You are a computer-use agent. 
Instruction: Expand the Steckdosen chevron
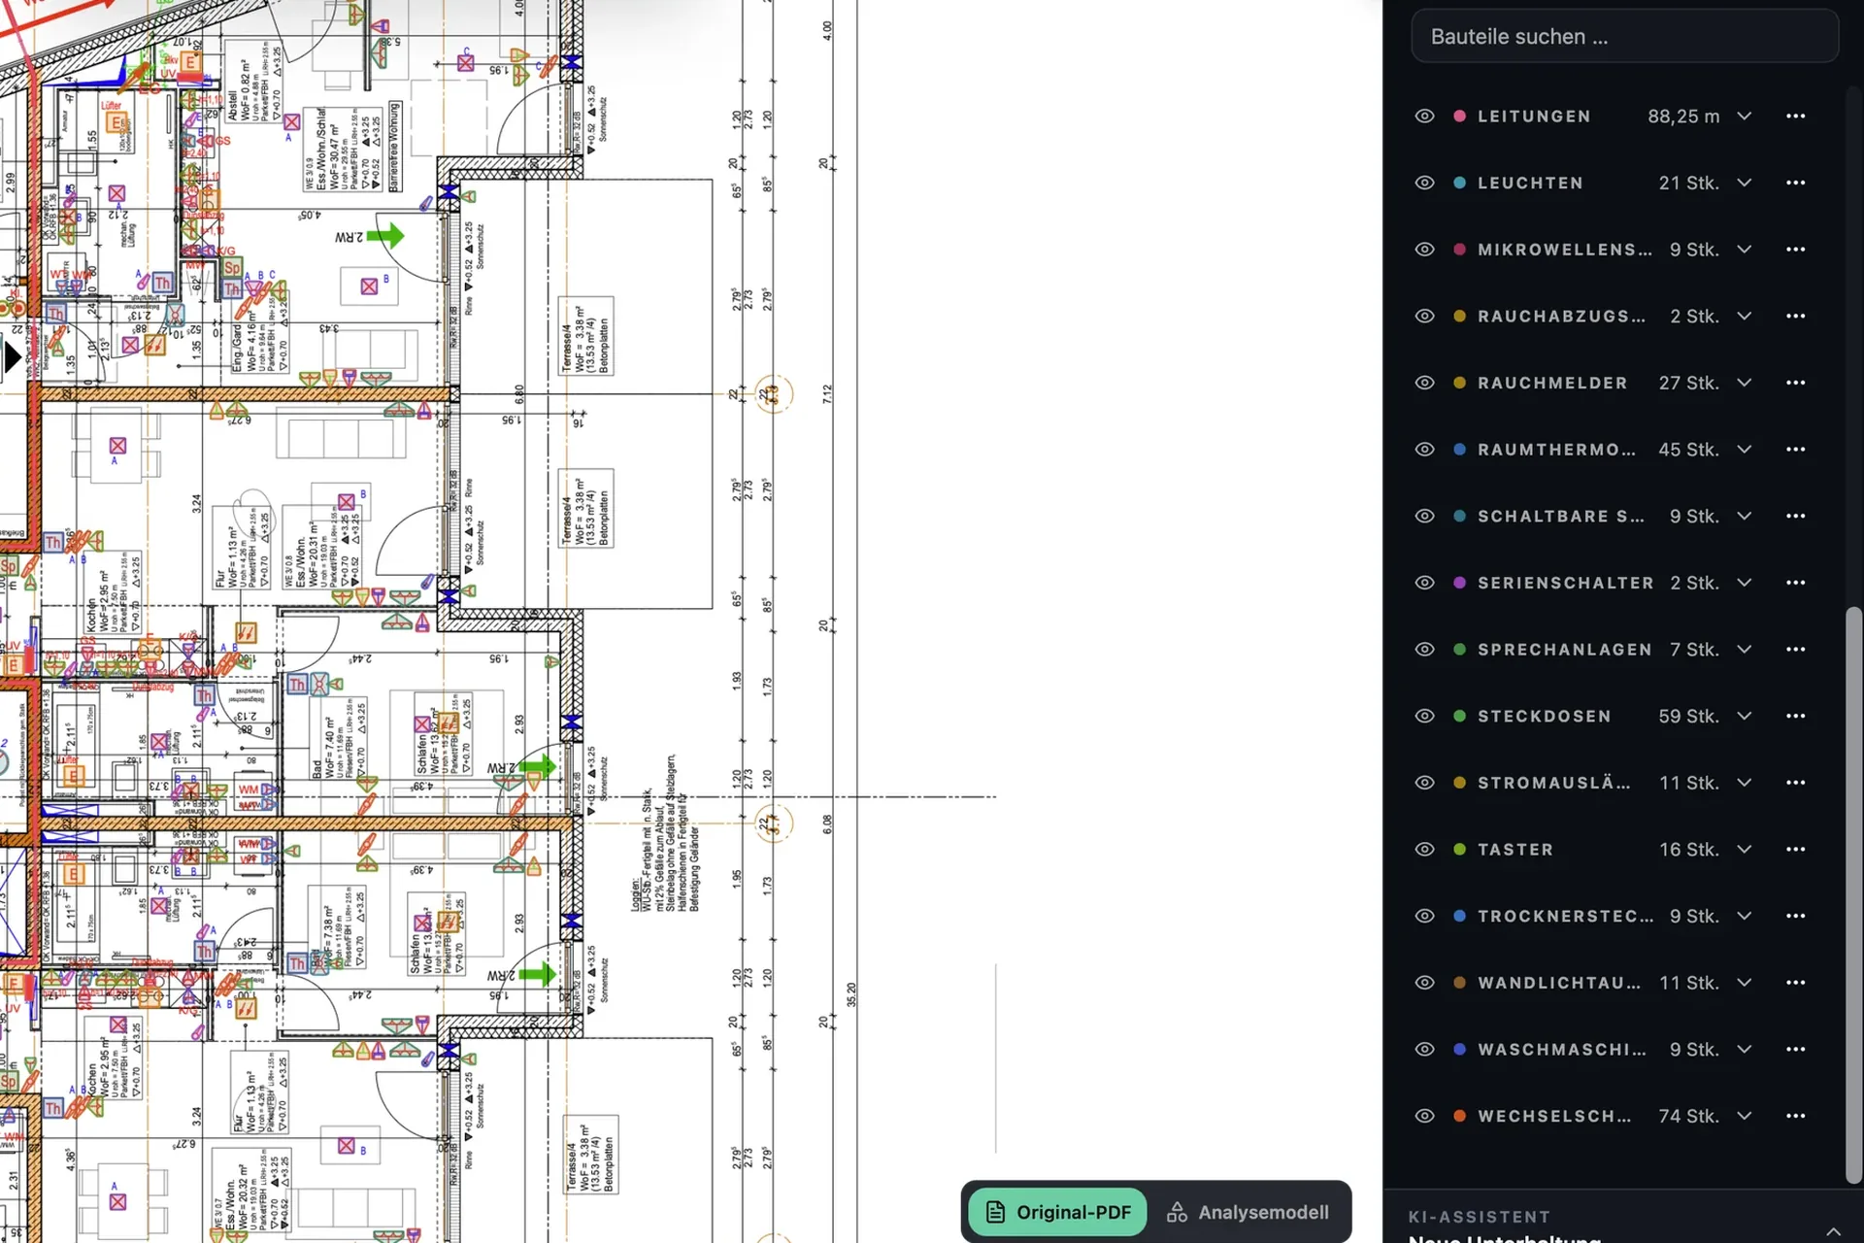pos(1745,716)
